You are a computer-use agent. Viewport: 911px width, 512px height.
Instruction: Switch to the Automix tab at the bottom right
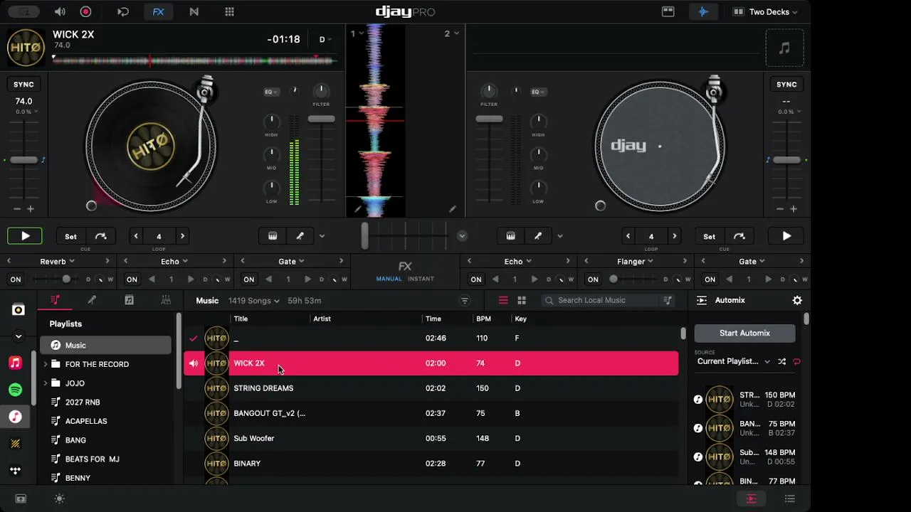[751, 498]
